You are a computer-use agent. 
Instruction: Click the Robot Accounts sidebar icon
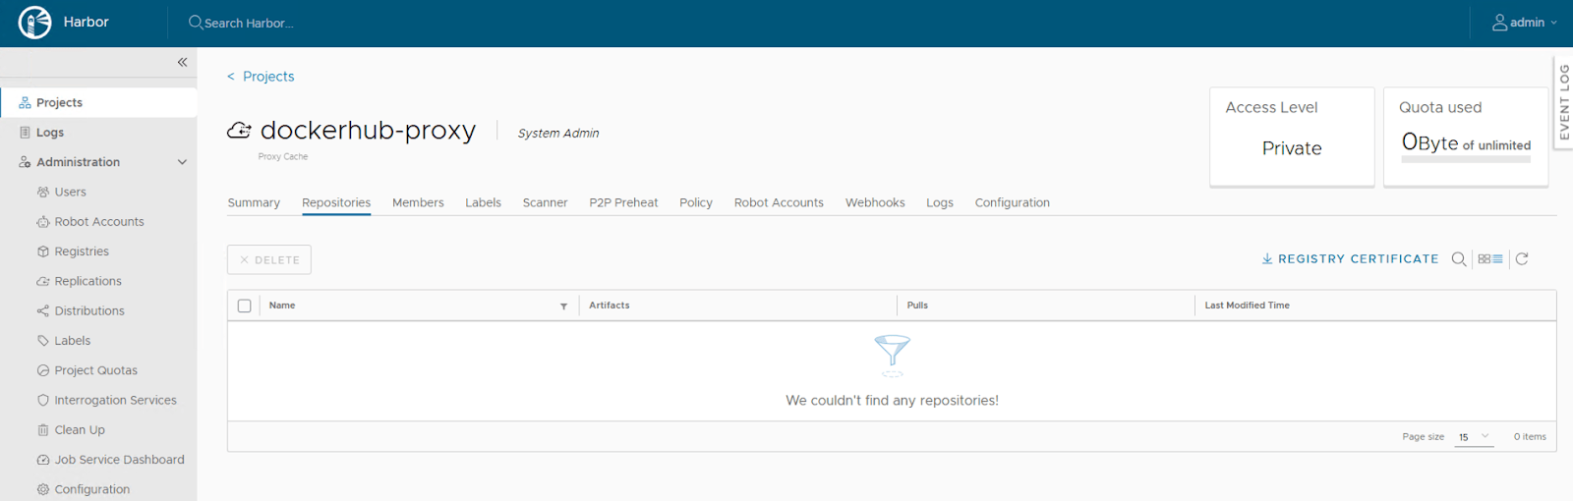coord(43,222)
